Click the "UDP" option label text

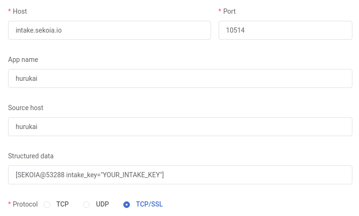pos(102,204)
